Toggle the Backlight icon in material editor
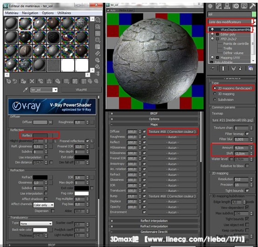The width and height of the screenshot is (258, 247). pos(97,27)
